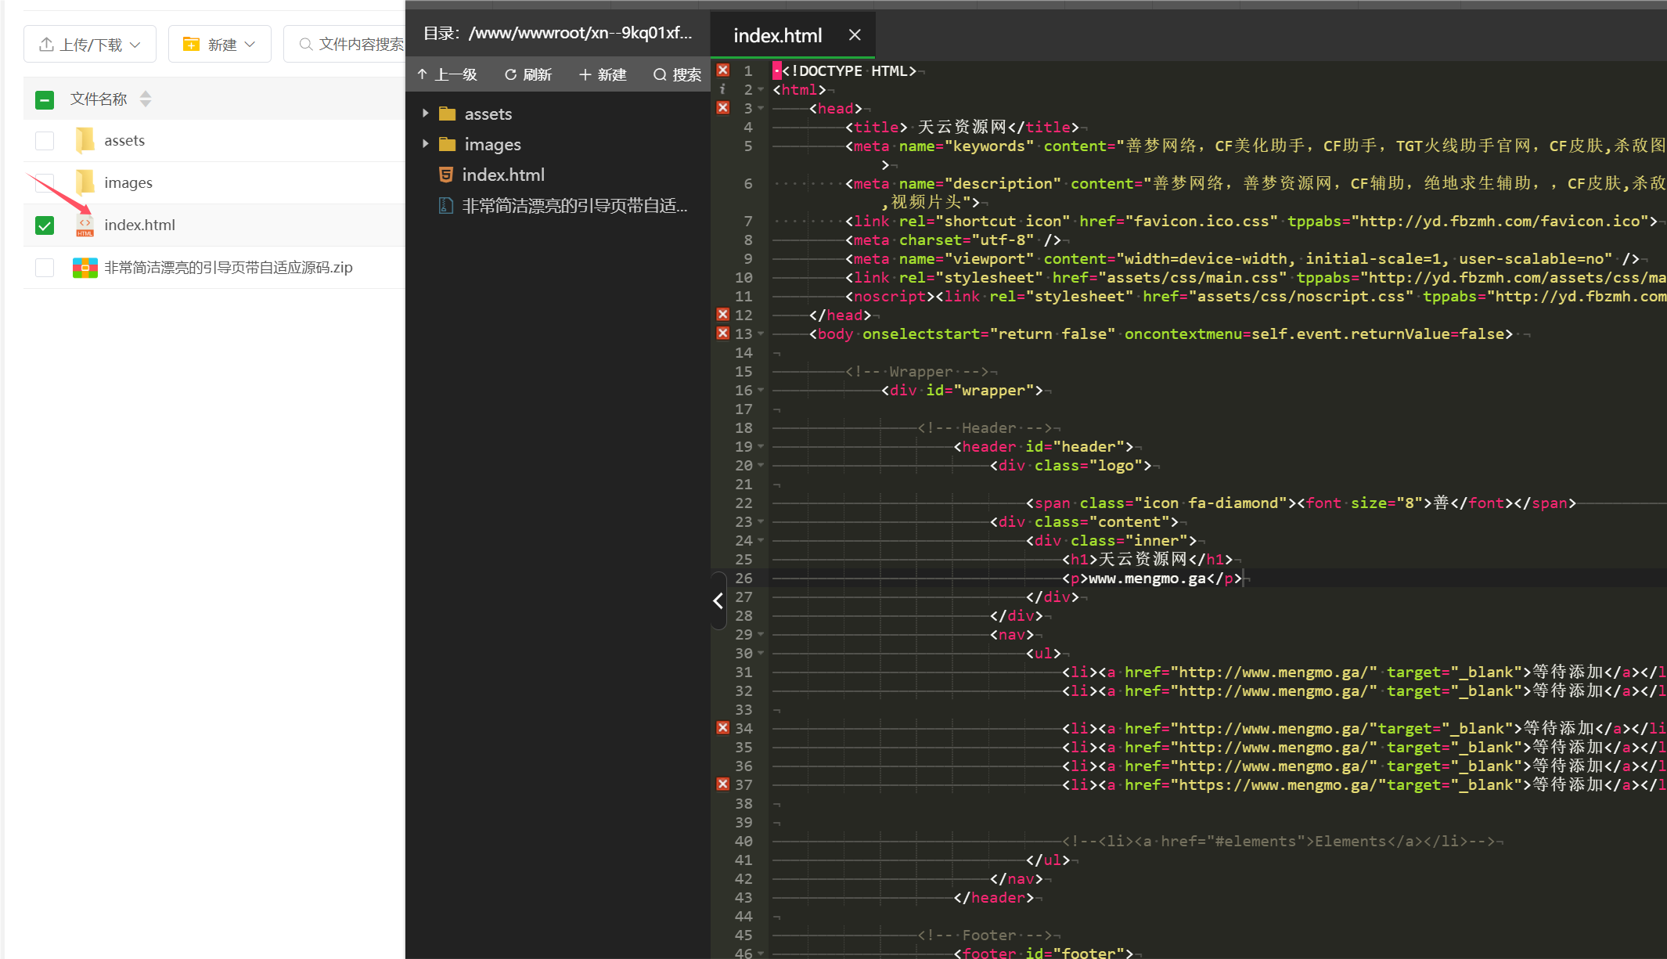Open the zip entry in editor tree

(574, 205)
